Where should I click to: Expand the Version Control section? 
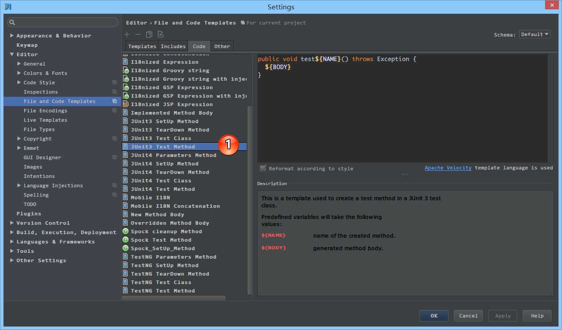pyautogui.click(x=12, y=223)
